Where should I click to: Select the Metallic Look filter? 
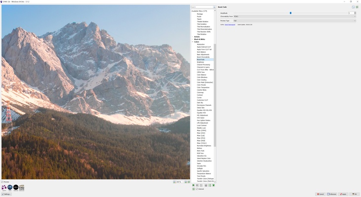201,128
